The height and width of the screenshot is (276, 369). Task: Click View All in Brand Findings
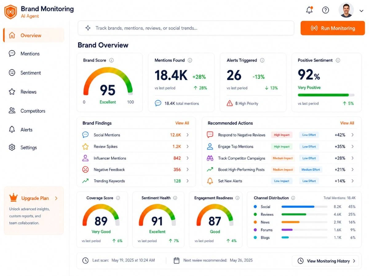[182, 123]
